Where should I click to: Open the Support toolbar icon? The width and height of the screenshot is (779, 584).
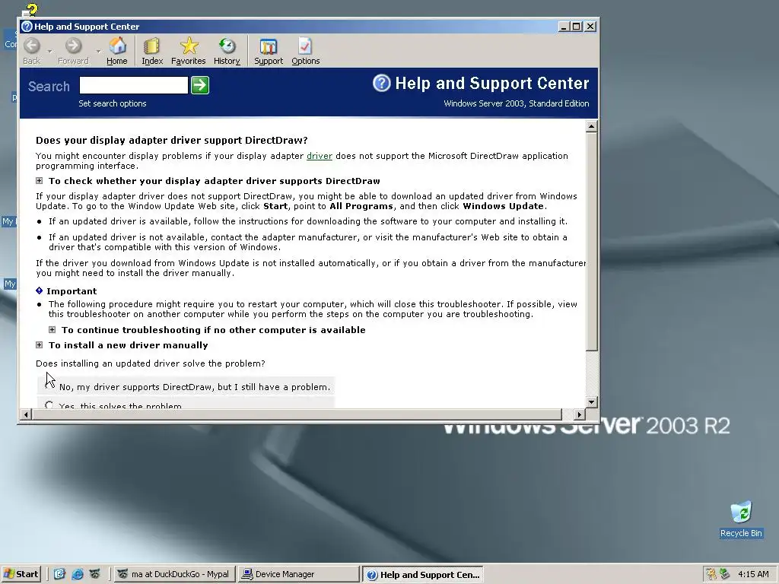click(269, 51)
